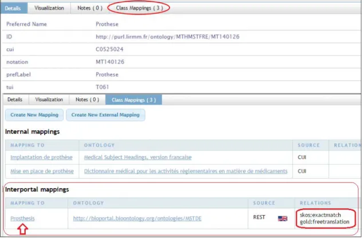Open Implantation de prothèse mapping link
Image resolution: width=364 pixels, height=238 pixels.
[41, 157]
